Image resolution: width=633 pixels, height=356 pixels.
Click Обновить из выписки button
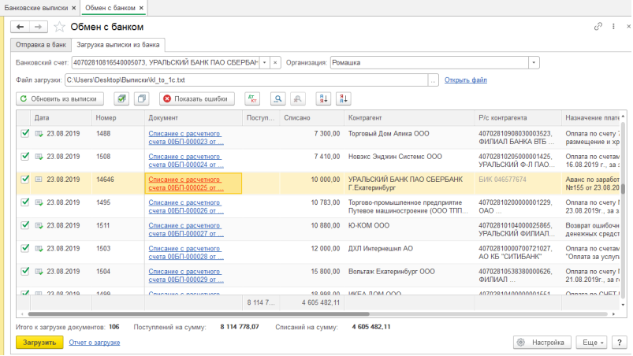click(60, 98)
